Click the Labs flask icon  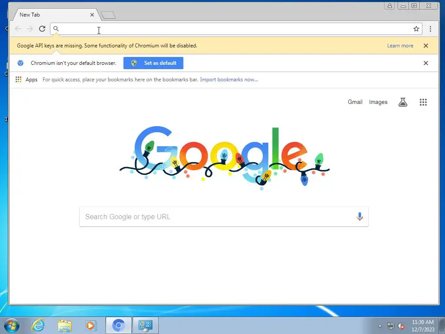pos(403,102)
